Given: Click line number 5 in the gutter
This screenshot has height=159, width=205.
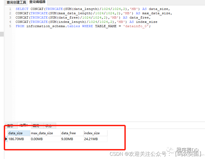Looking at the screenshot, I should click(10, 26).
